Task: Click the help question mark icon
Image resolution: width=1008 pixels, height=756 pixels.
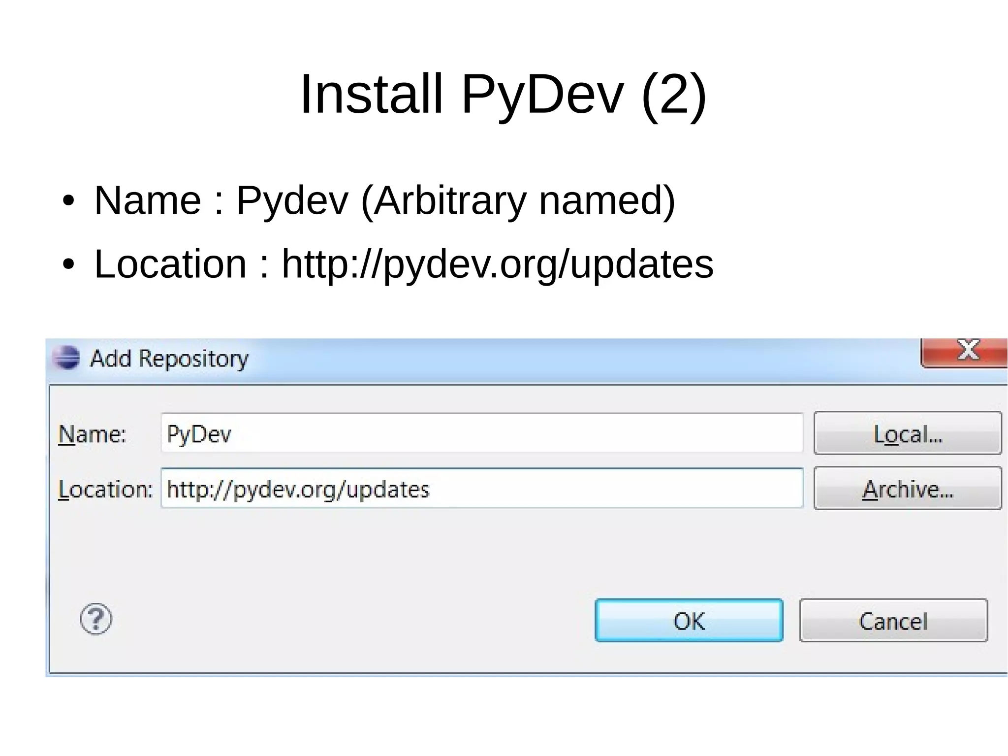Action: [x=96, y=619]
